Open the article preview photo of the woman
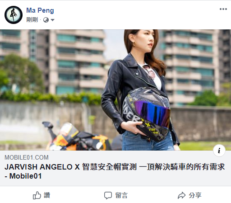 pos(115,90)
